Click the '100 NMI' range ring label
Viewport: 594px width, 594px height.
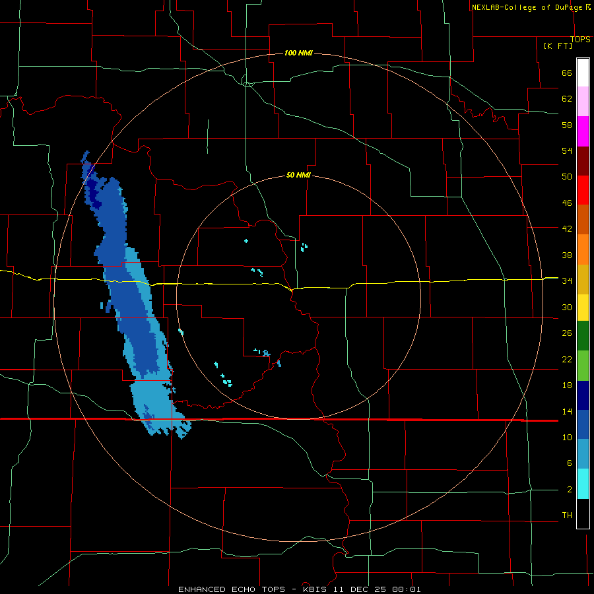click(x=298, y=53)
